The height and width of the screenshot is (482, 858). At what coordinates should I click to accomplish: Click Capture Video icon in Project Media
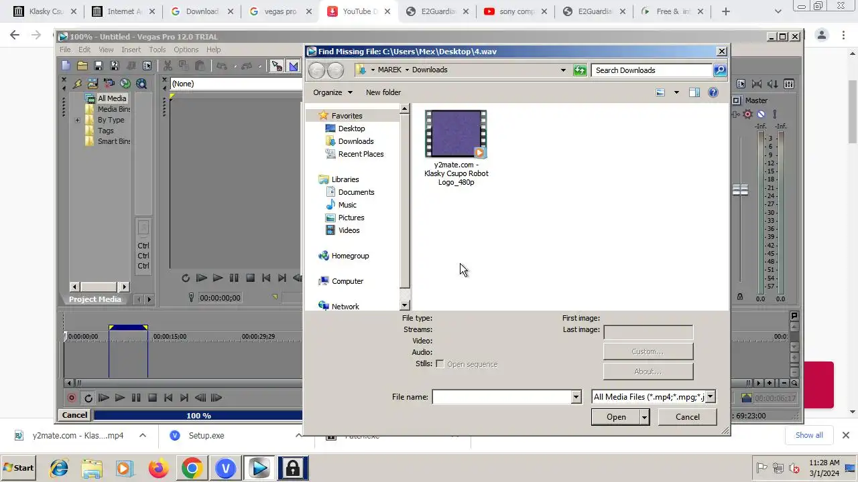point(109,84)
